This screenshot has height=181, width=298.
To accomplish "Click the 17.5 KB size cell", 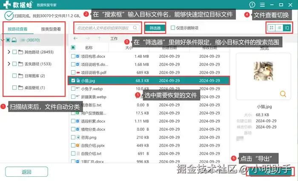I will (x=142, y=113).
